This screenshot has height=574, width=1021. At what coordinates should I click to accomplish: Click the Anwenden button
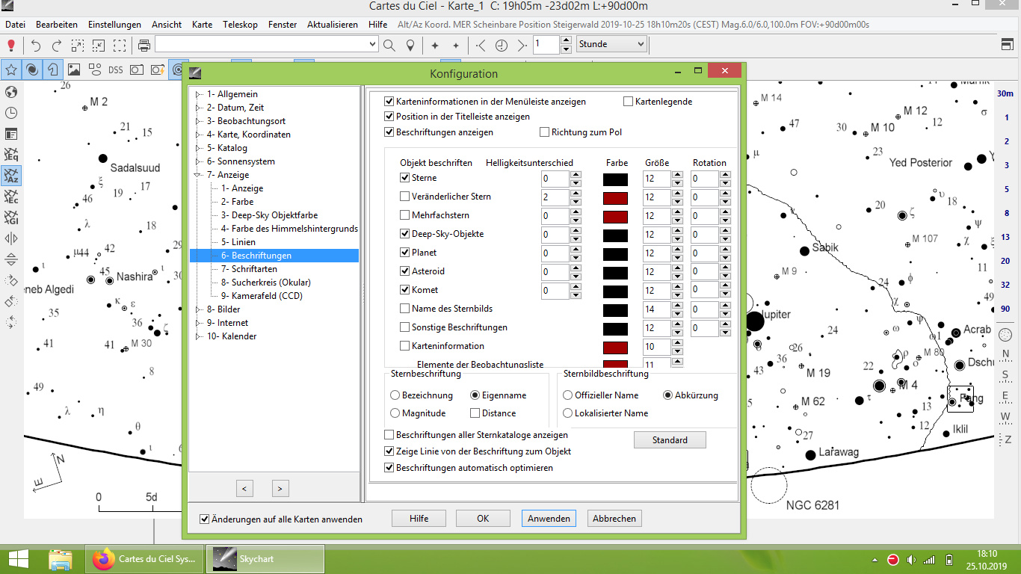[x=549, y=519]
